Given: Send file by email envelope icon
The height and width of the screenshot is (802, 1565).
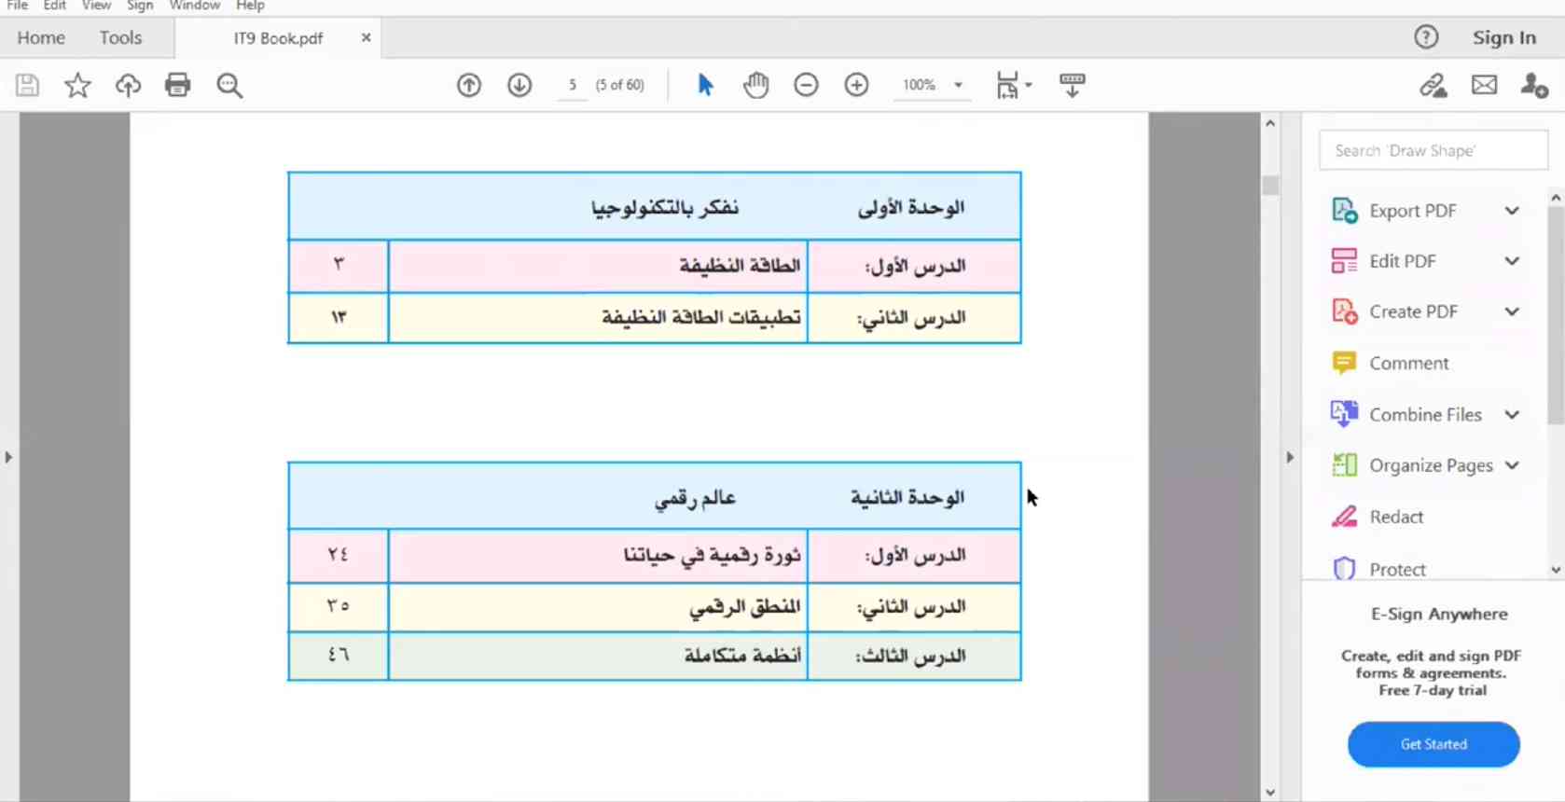Looking at the screenshot, I should coord(1484,86).
